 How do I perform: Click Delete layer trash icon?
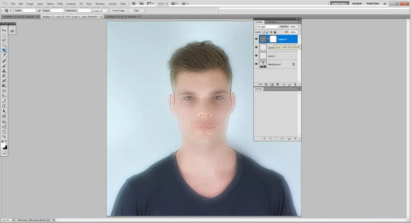[x=295, y=84]
